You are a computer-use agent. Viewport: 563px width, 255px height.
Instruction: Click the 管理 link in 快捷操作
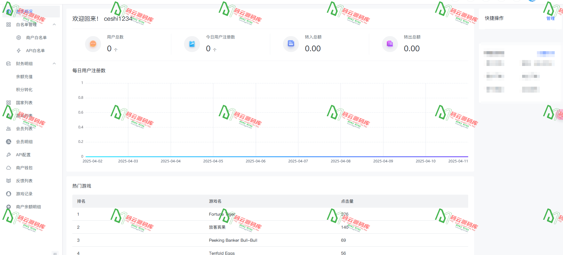pos(551,18)
